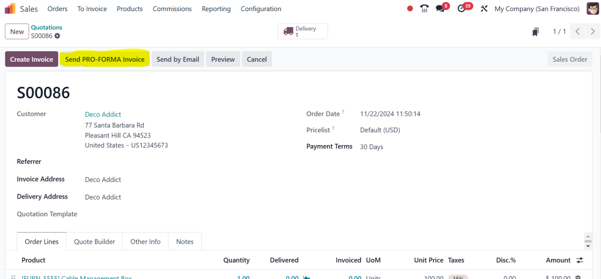
Task: Click the scrollbar up arrow at the right
Action: point(588,237)
